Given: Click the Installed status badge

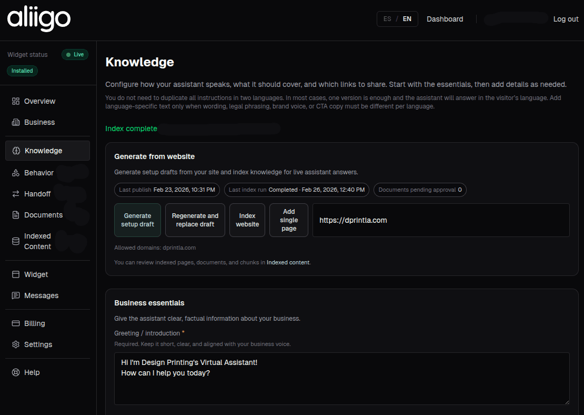Looking at the screenshot, I should click(x=22, y=70).
